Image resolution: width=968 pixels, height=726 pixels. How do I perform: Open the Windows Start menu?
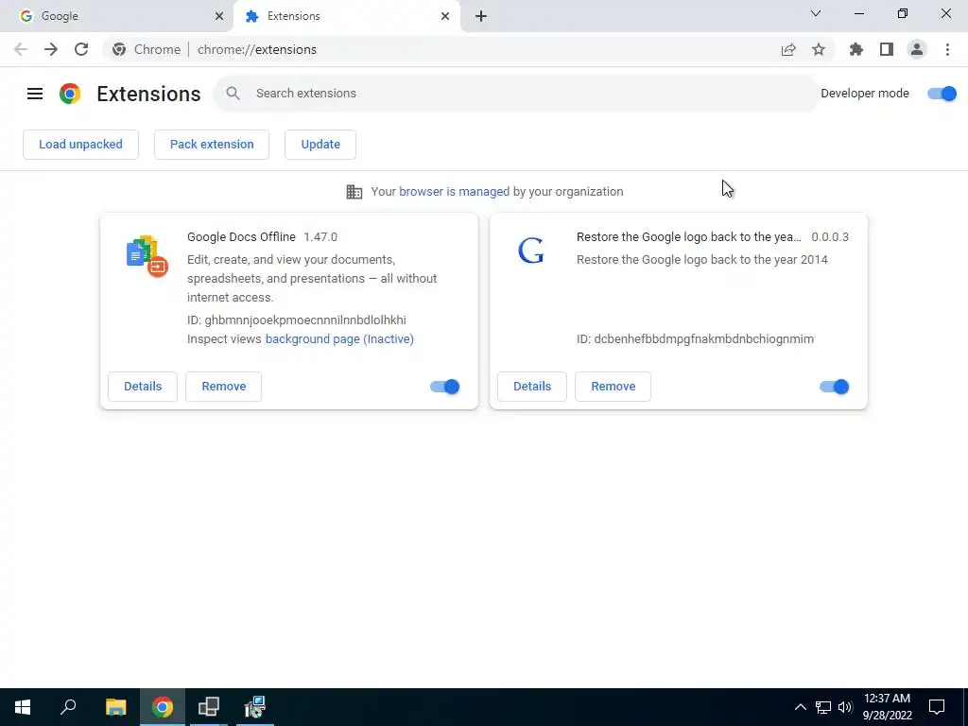tap(23, 707)
